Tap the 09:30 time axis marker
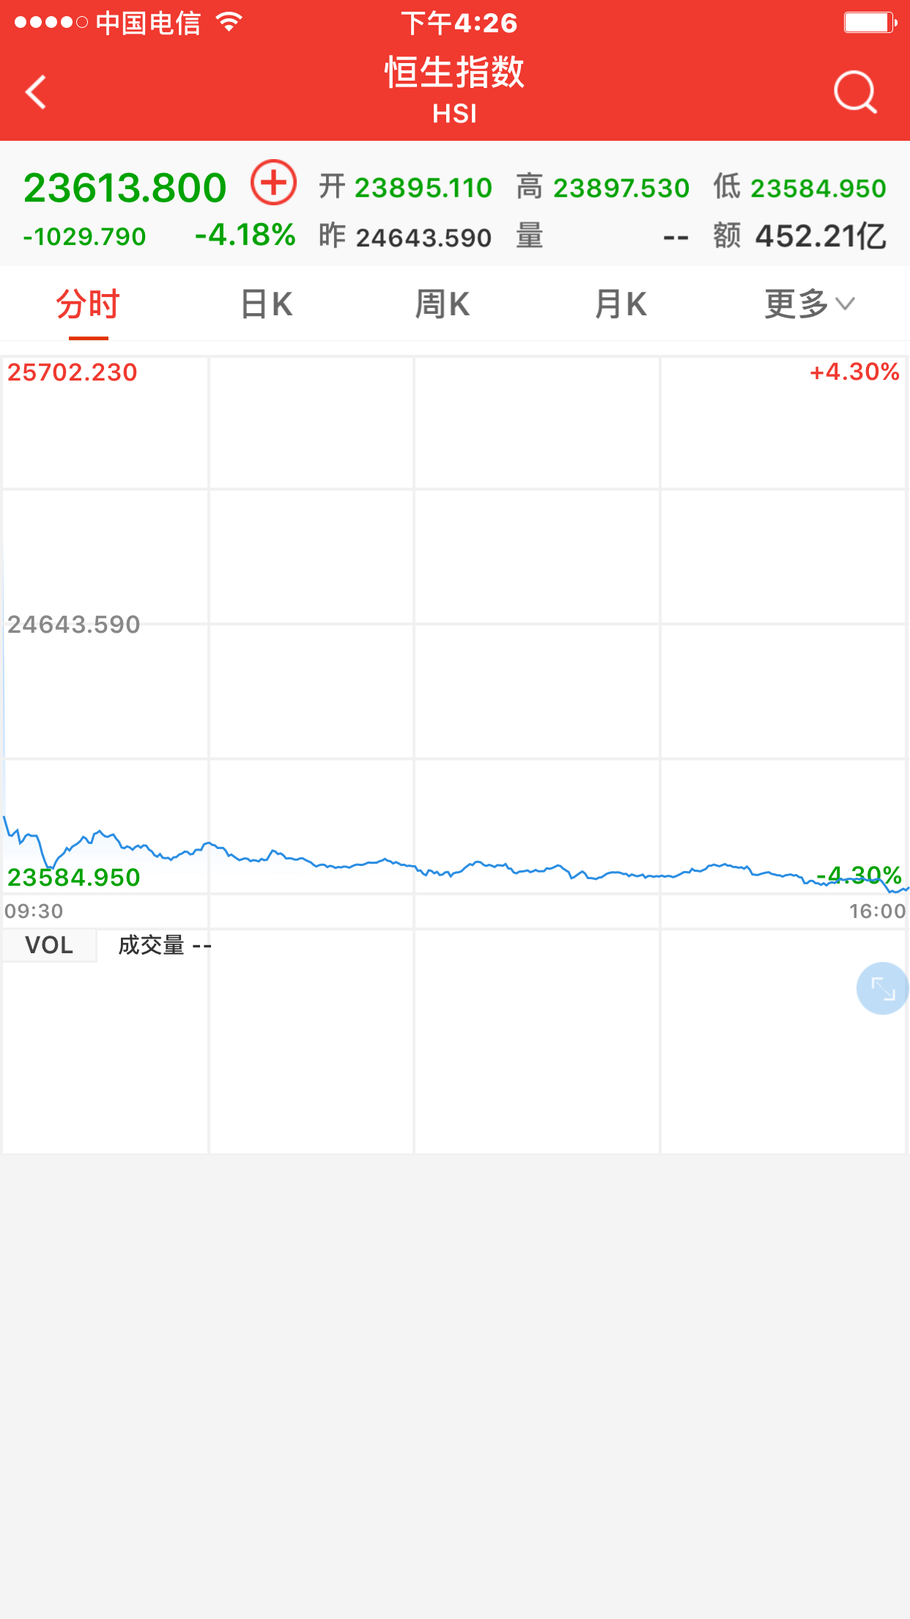This screenshot has height=1619, width=910. coord(34,911)
